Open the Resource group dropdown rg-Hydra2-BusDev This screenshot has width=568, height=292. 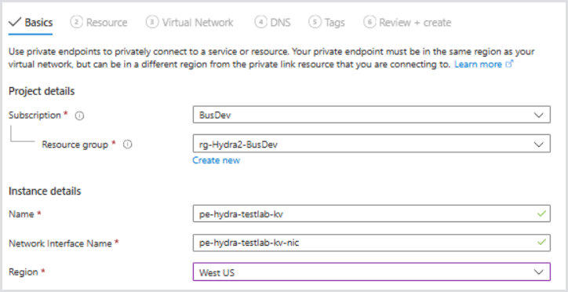[x=372, y=144]
